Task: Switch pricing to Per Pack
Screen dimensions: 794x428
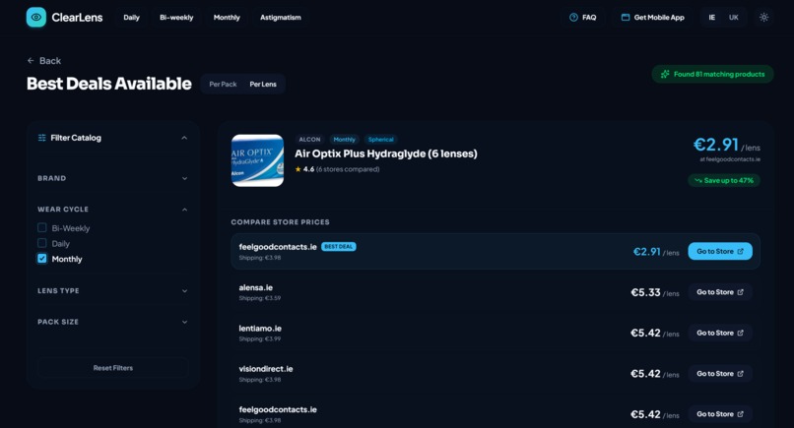Action: click(x=223, y=84)
